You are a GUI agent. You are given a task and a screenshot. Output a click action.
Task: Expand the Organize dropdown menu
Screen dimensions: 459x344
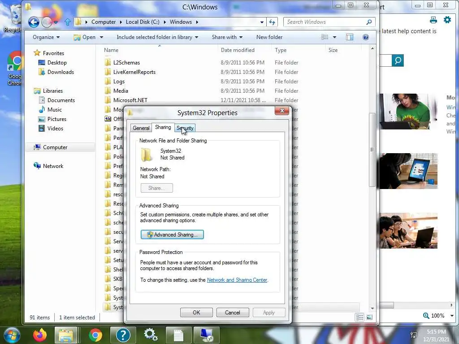pyautogui.click(x=46, y=37)
